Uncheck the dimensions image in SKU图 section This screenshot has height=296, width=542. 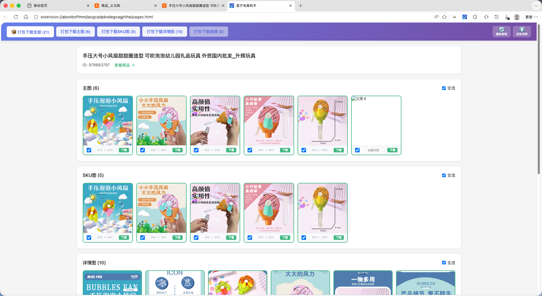[x=304, y=238]
